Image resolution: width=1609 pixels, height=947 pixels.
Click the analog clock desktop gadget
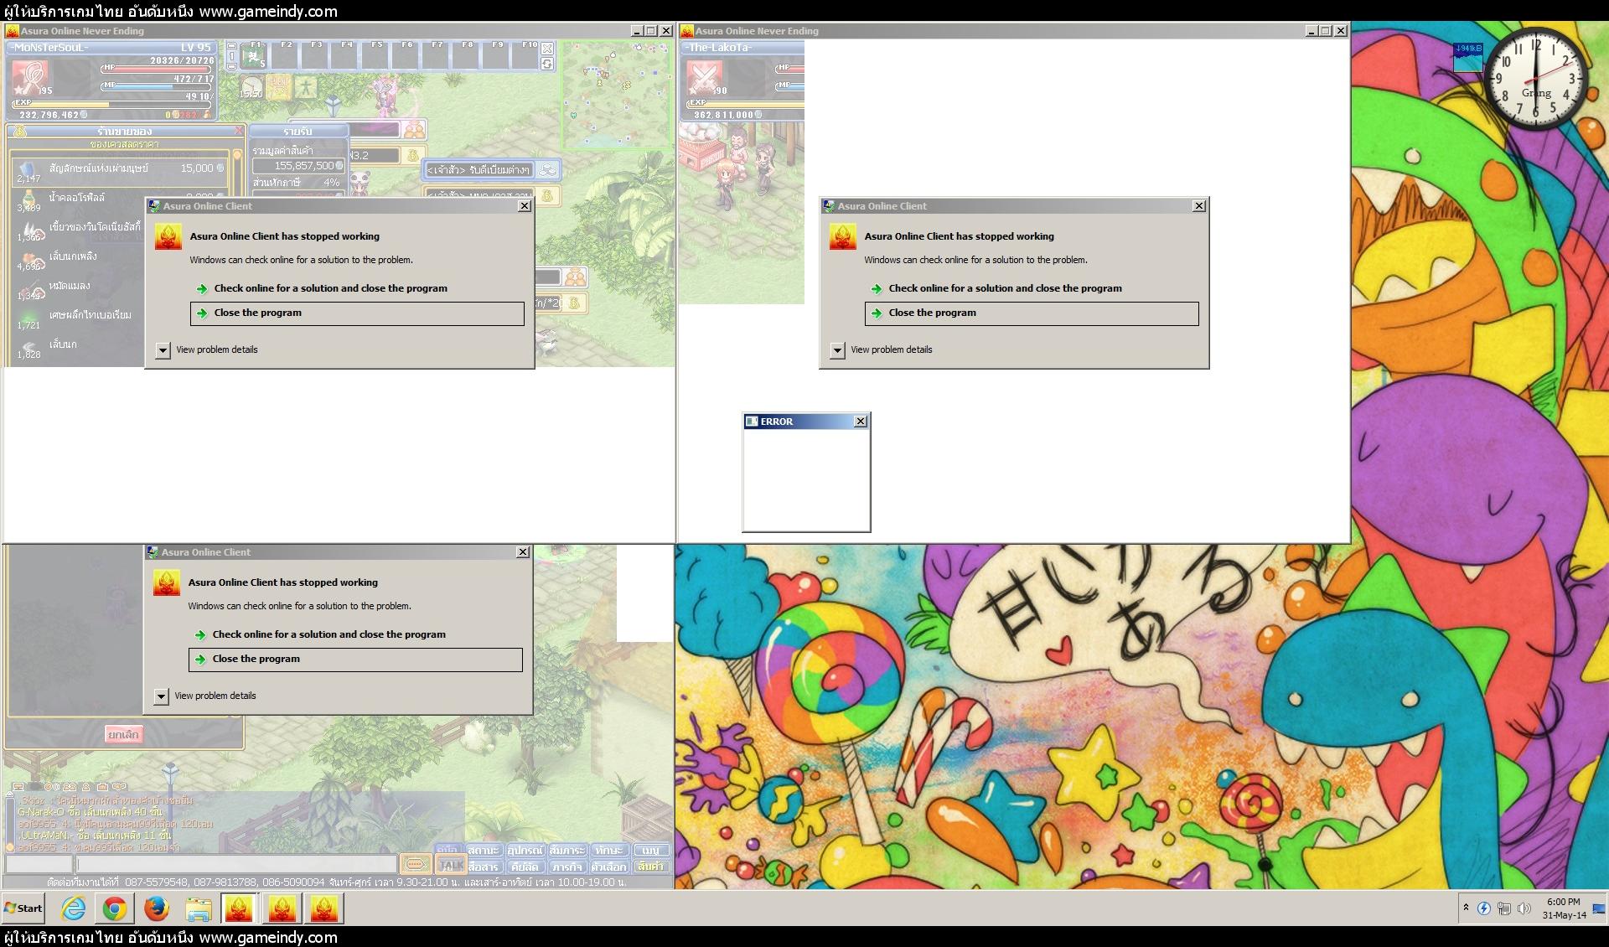point(1536,79)
